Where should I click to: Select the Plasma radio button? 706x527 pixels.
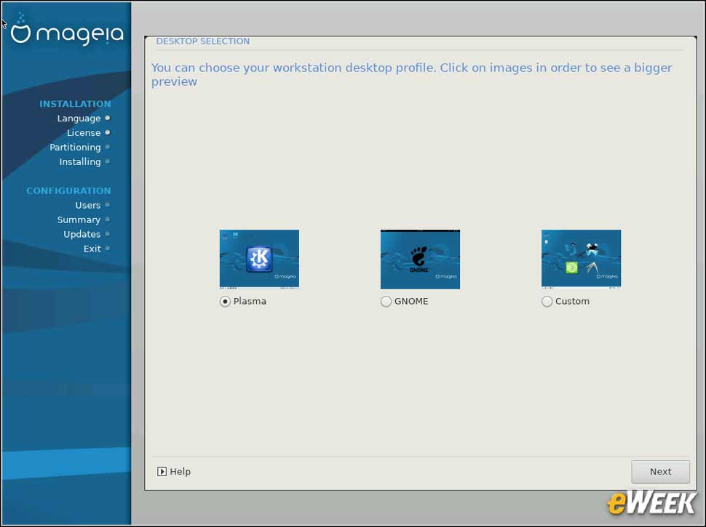[x=225, y=301]
